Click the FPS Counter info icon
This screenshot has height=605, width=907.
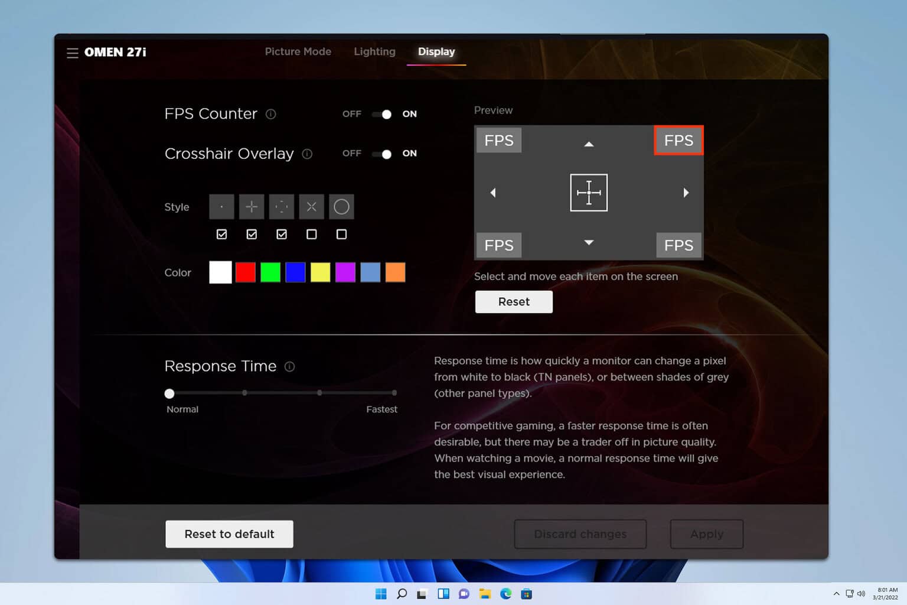[270, 114]
